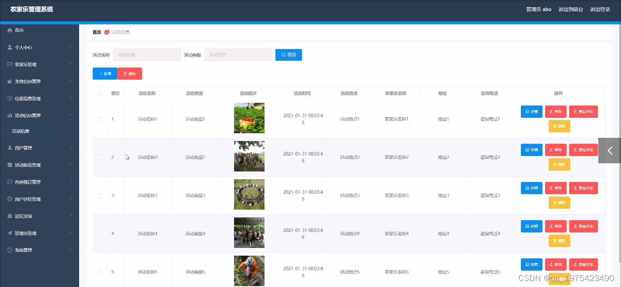The height and width of the screenshot is (287, 621).
Task: Click 退出到前台 in the top bar
Action: click(x=571, y=9)
